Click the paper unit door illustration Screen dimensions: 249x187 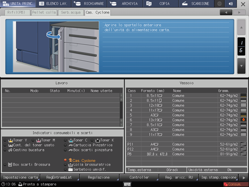56,47
